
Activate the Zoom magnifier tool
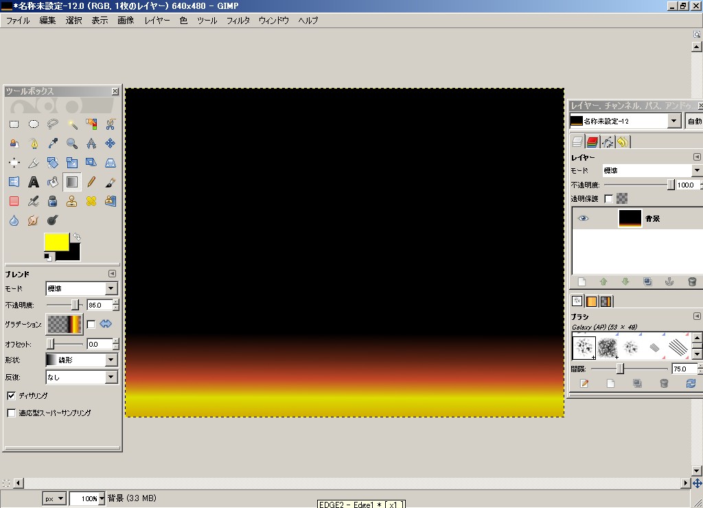point(72,143)
